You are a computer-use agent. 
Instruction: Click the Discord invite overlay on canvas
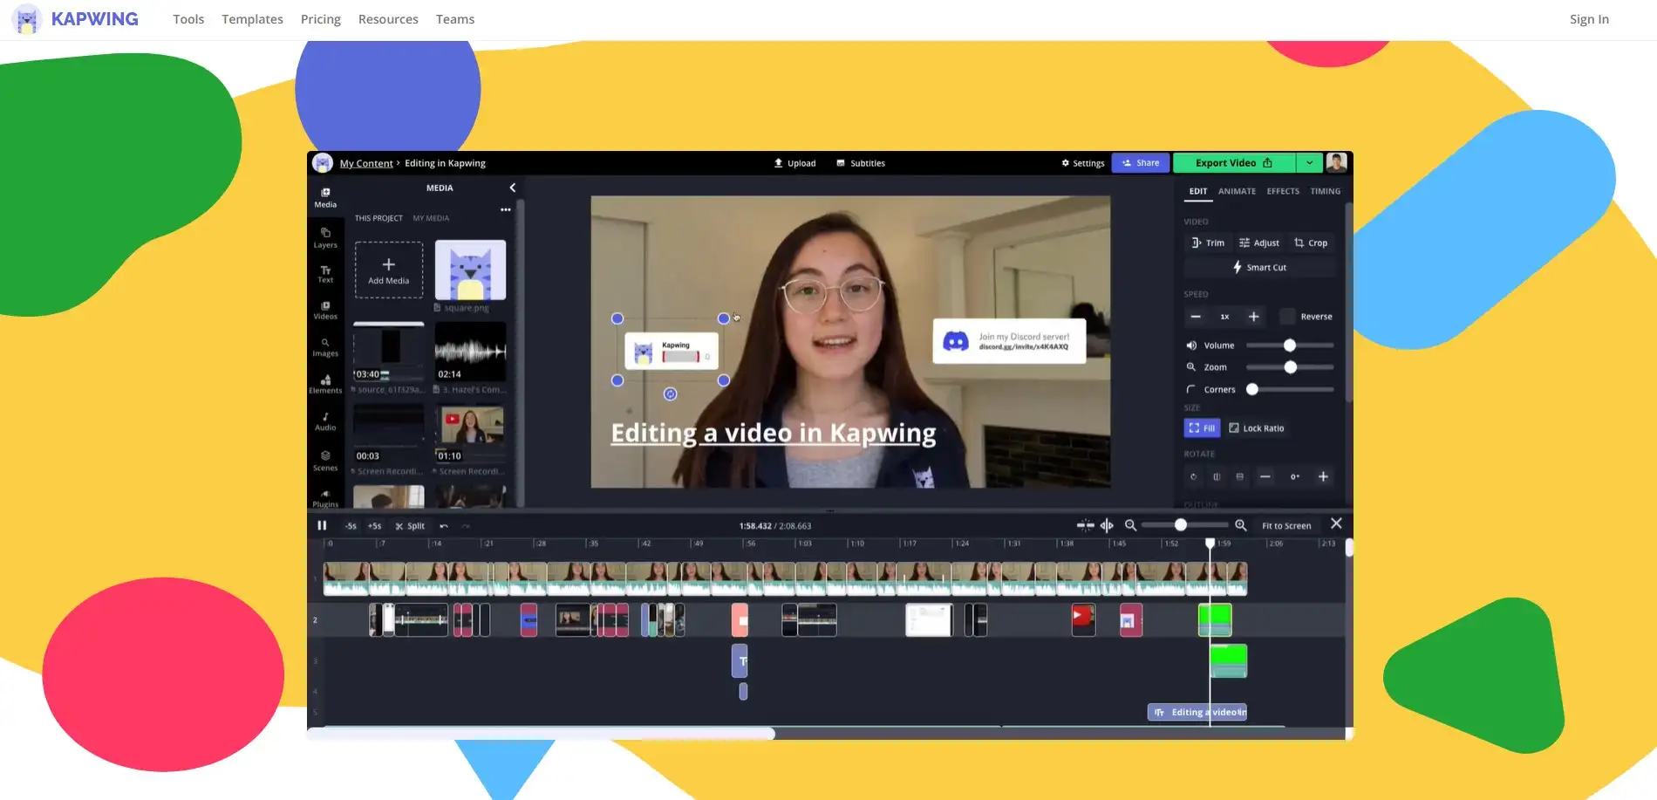tap(1009, 341)
